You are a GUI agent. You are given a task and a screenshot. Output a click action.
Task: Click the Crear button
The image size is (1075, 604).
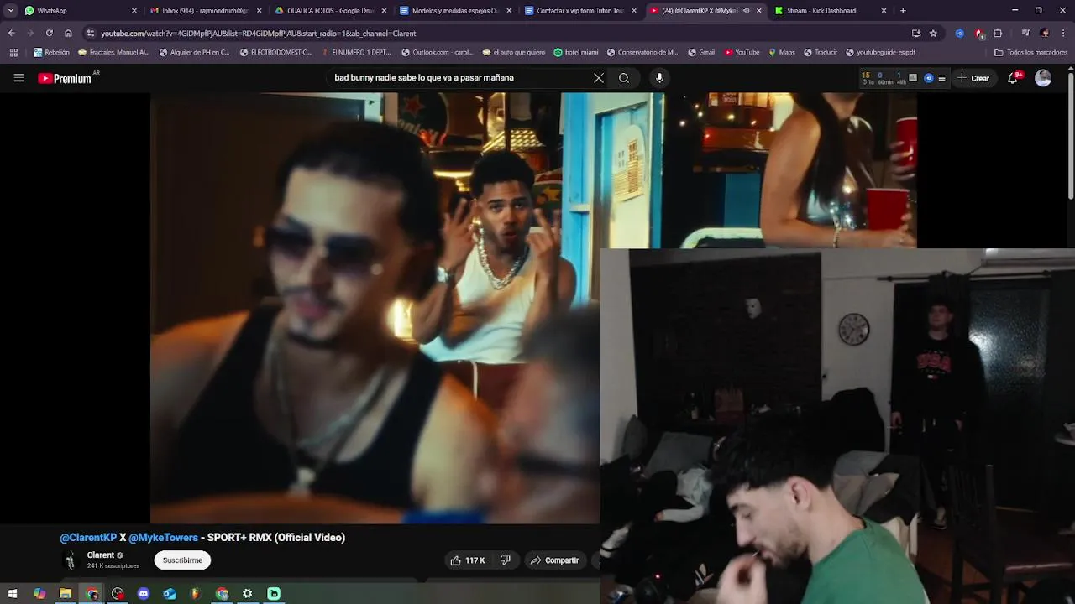tap(973, 78)
